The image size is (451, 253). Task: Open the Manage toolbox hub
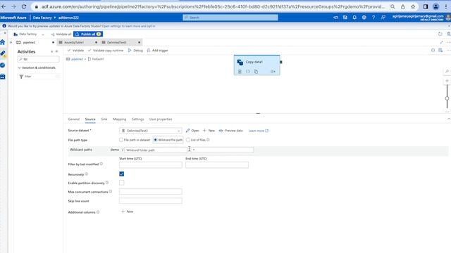point(3,77)
